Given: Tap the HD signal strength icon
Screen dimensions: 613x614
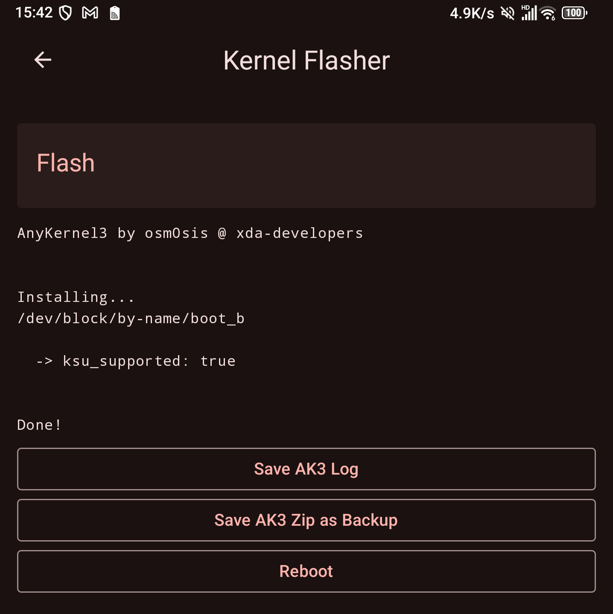Looking at the screenshot, I should [x=529, y=13].
